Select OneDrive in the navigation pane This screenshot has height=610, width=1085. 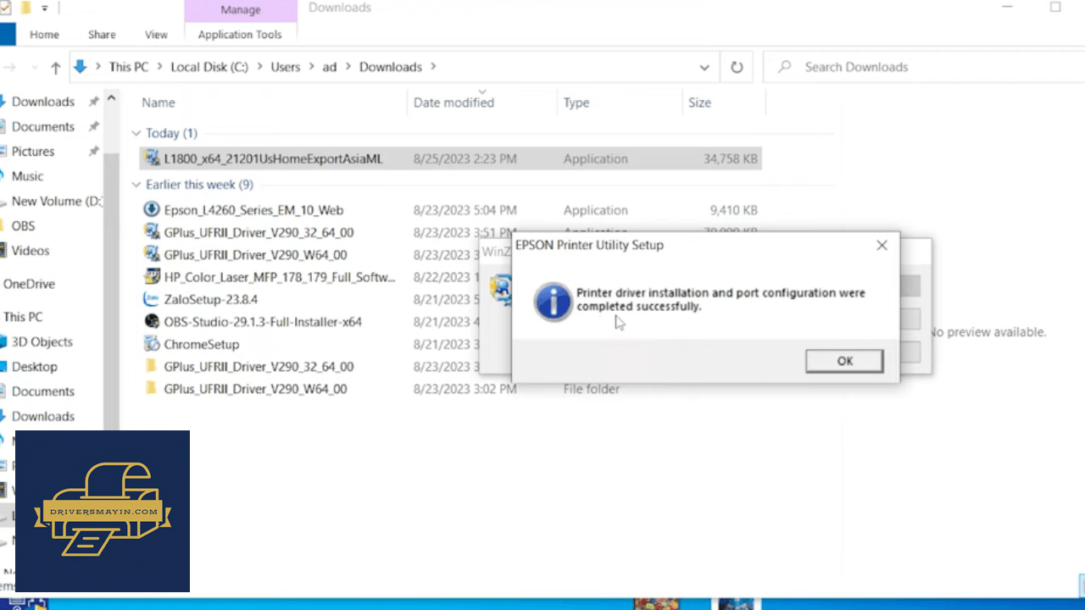click(x=29, y=284)
